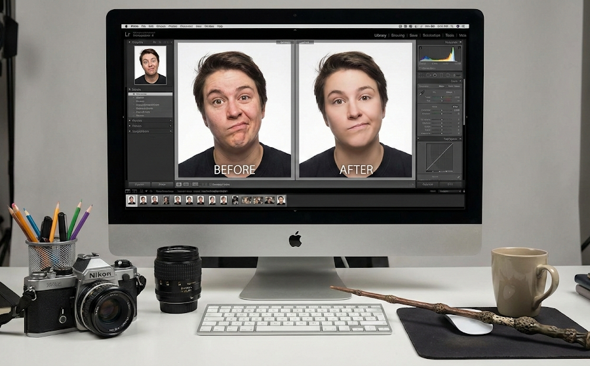
Task: Open the Apple menu in the menu bar
Action: [x=126, y=26]
